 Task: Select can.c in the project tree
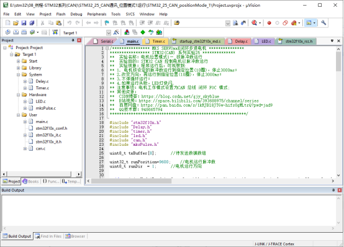40,149
